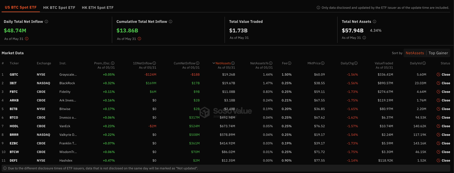Click red alert icon under Daily Net Inflow date
The image size is (454, 173).
coord(26,39)
